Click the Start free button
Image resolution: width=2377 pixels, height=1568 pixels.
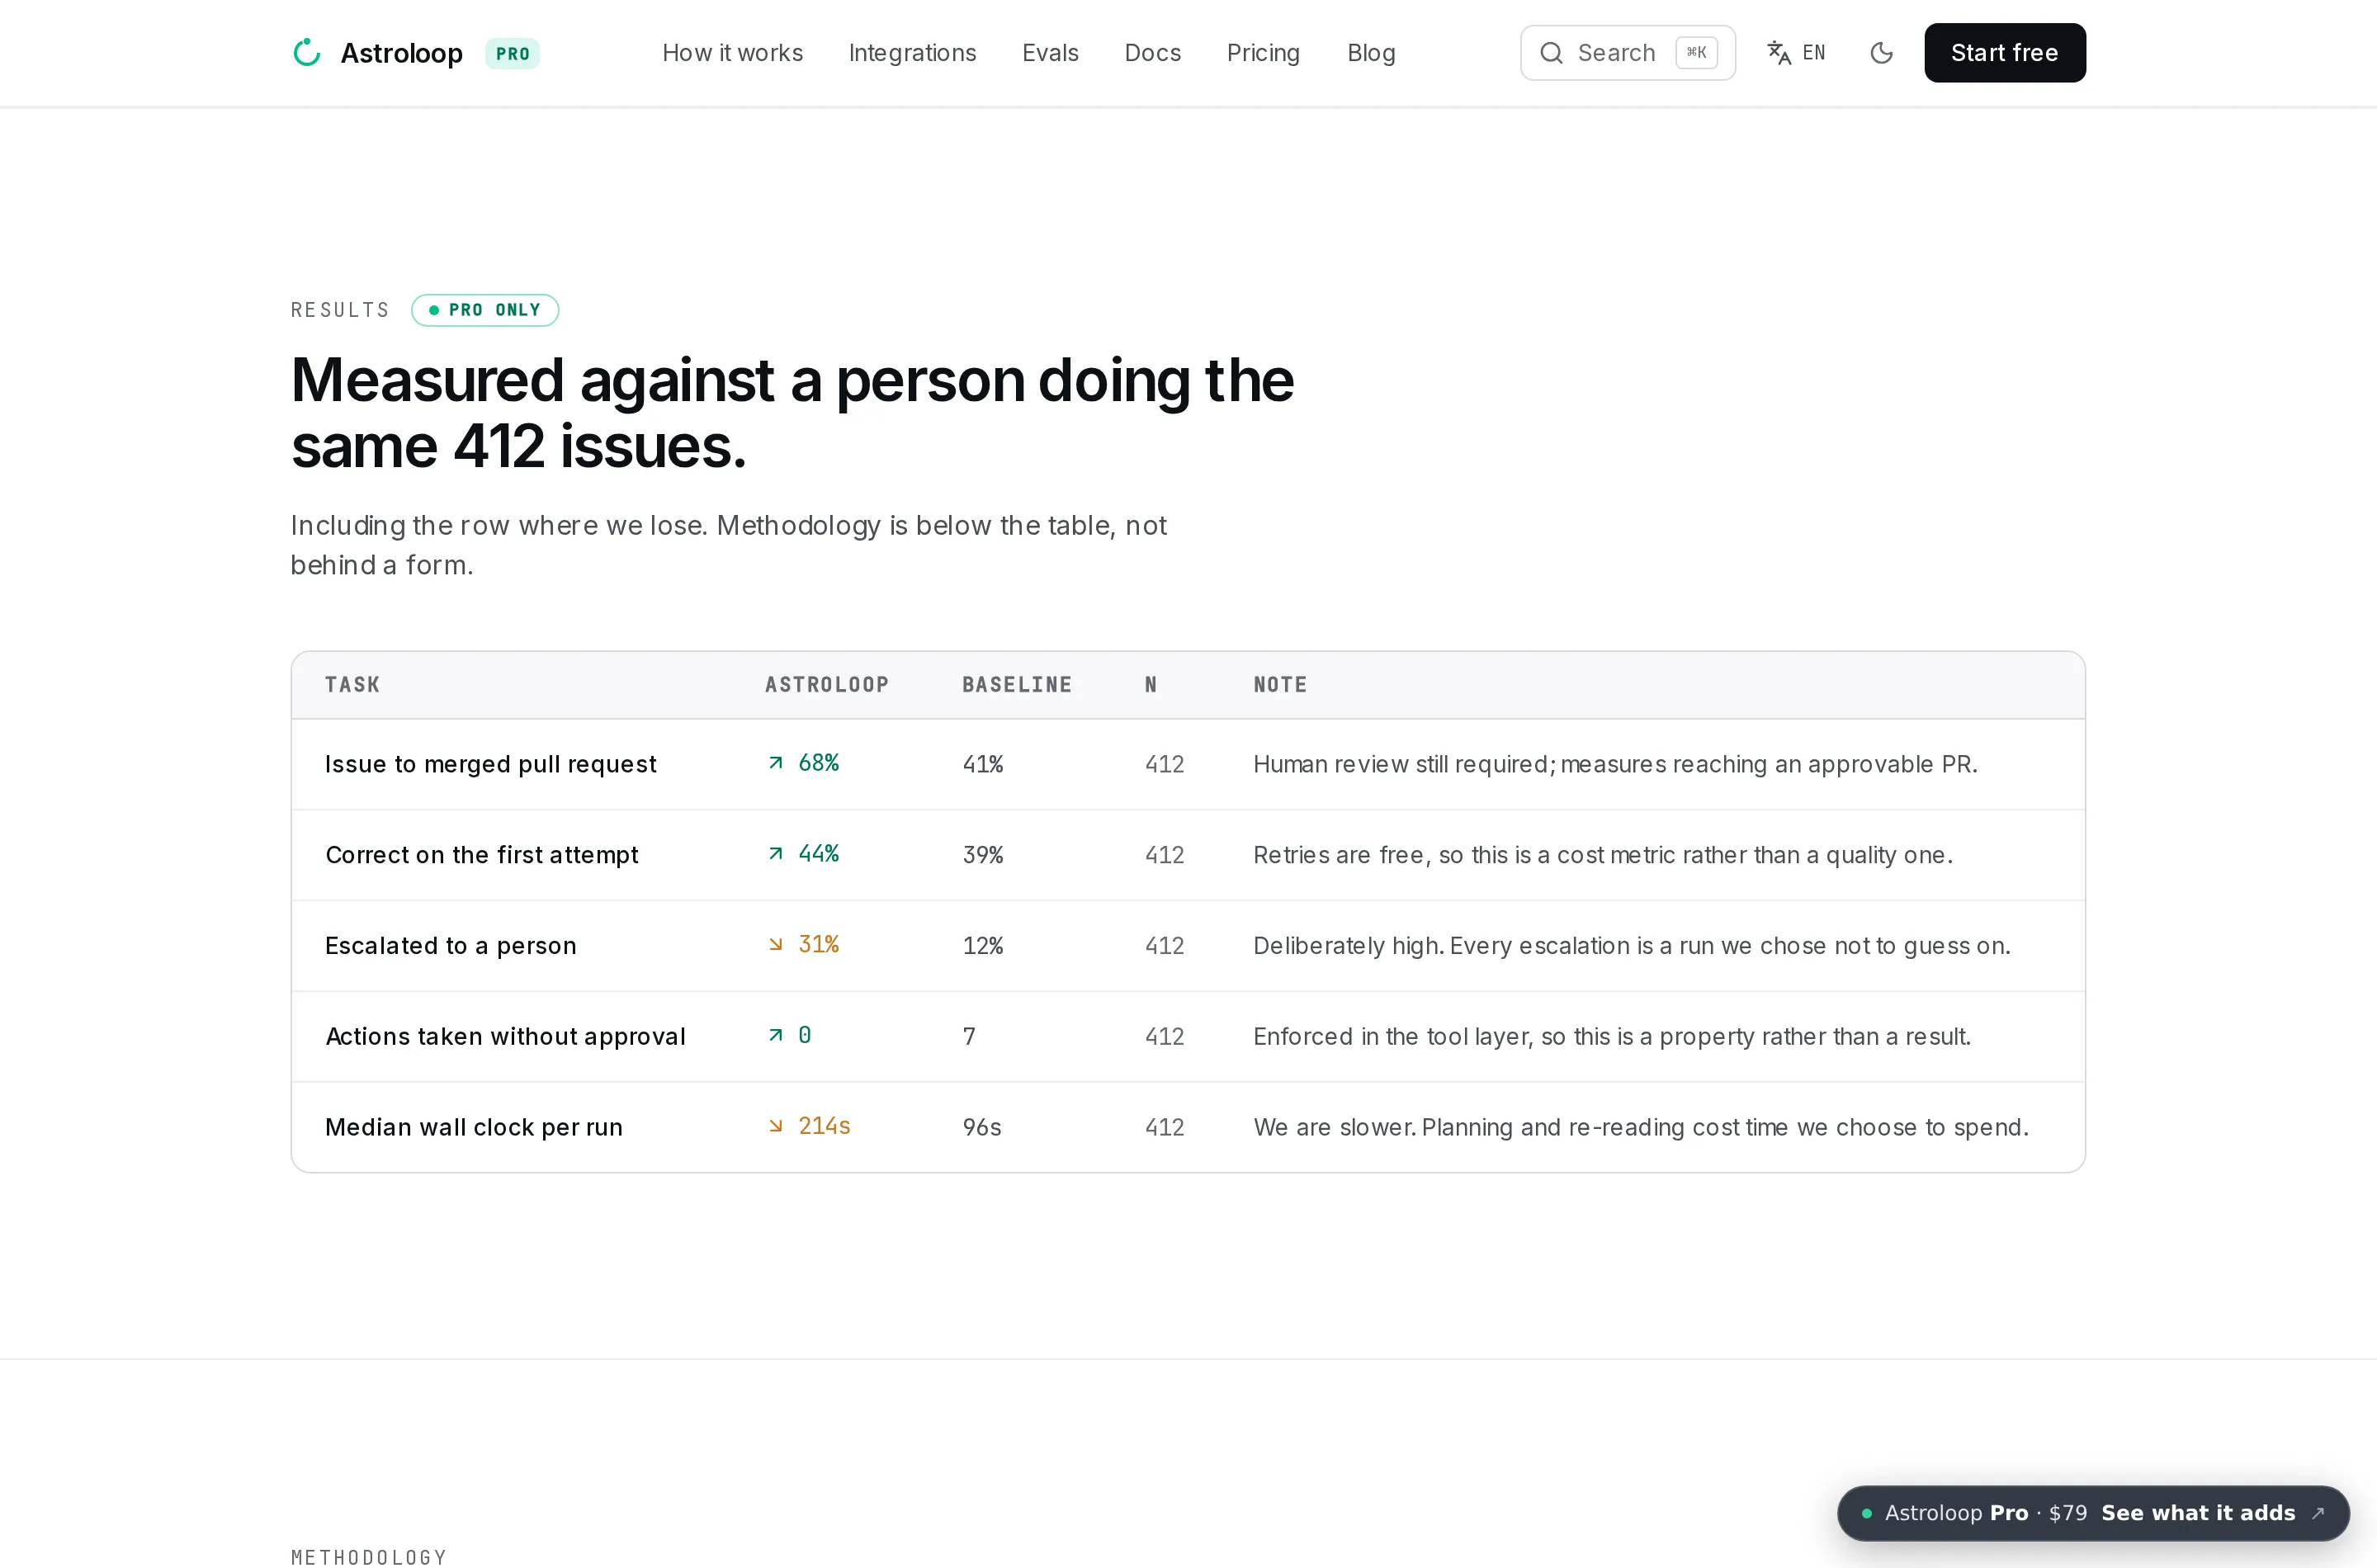coord(2004,53)
